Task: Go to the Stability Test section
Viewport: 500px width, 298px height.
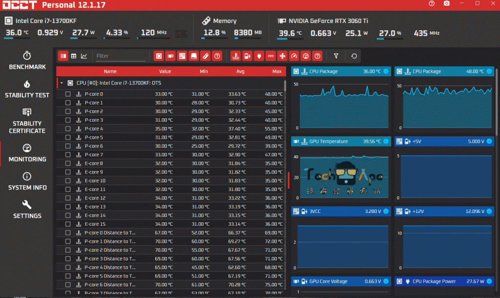Action: (27, 89)
